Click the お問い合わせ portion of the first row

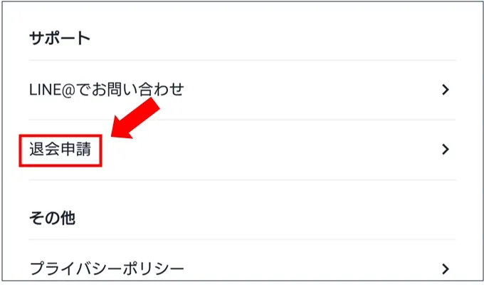(x=137, y=90)
